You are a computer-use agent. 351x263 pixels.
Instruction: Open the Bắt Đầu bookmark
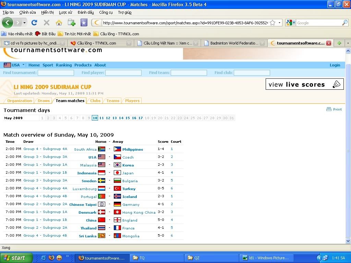(45, 34)
